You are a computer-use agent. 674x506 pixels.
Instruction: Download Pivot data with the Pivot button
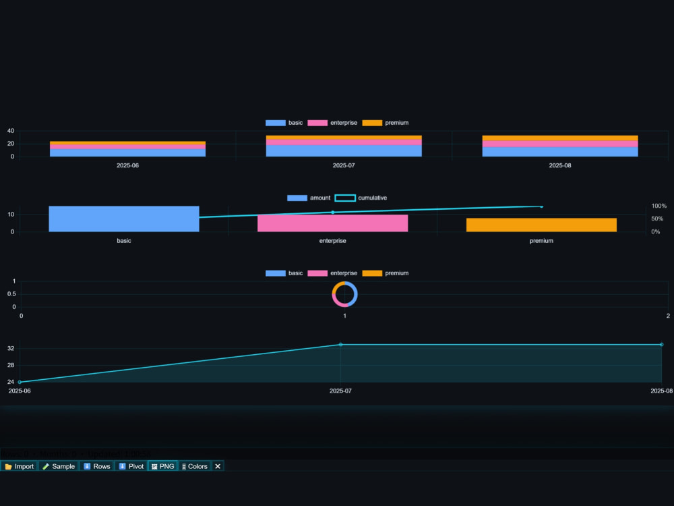pos(131,466)
